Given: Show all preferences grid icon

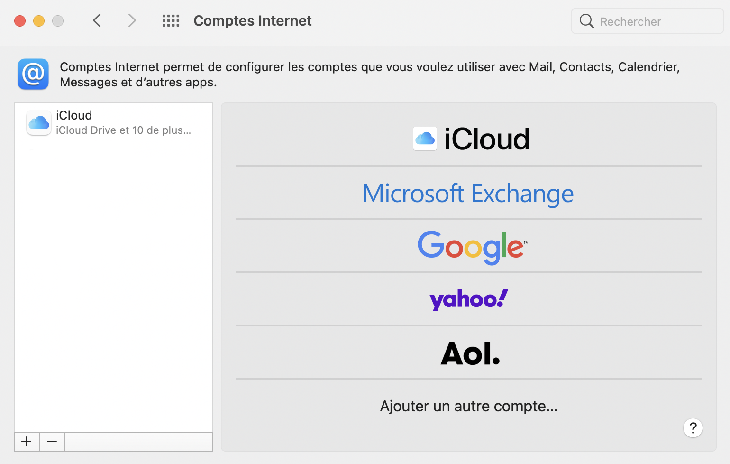Looking at the screenshot, I should (x=171, y=21).
